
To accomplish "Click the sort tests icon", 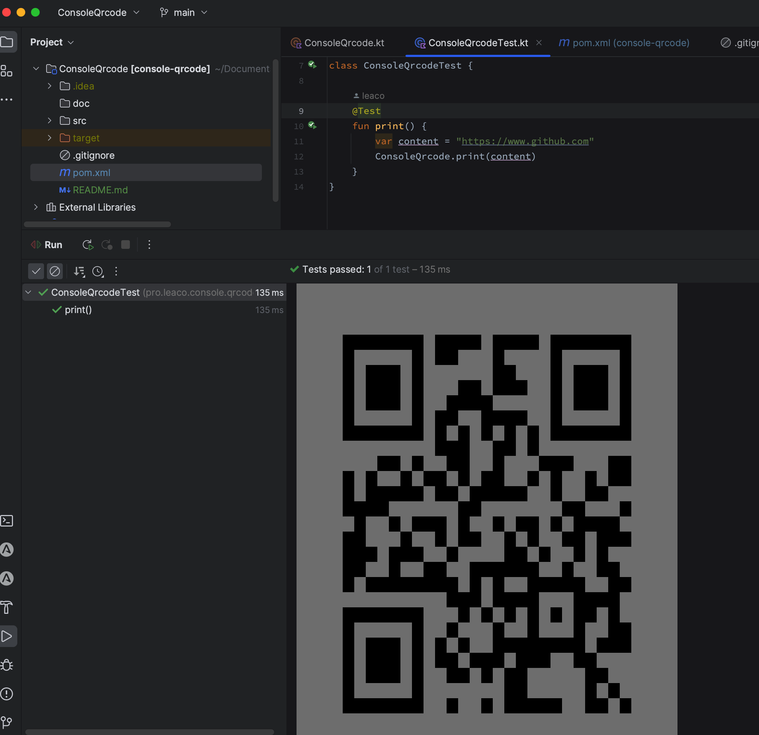I will (x=79, y=271).
